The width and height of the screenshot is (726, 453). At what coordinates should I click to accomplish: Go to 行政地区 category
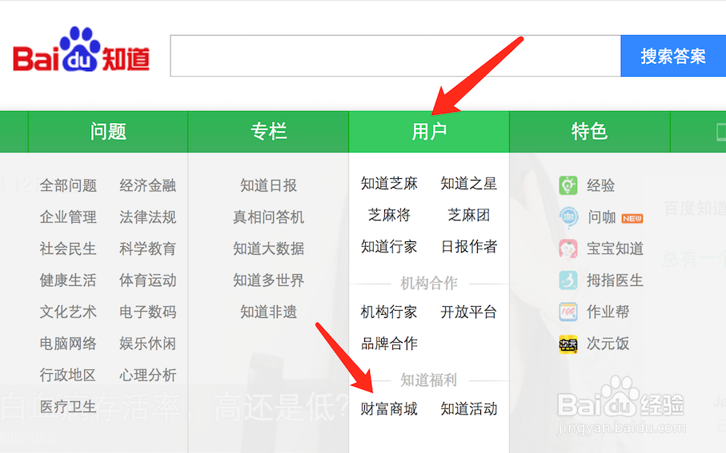point(68,375)
